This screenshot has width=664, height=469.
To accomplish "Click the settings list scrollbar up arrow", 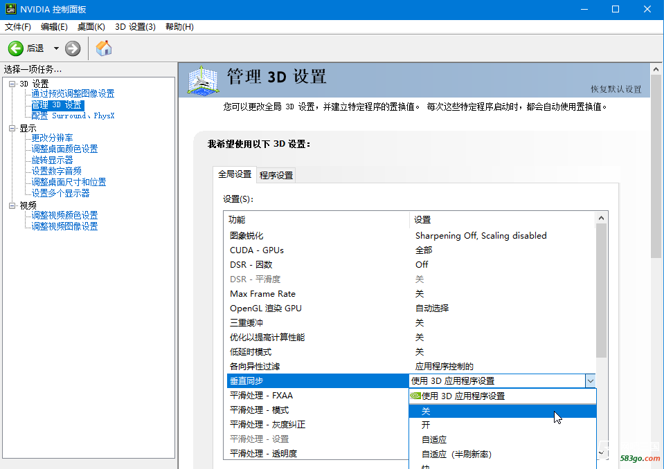I will tap(602, 219).
